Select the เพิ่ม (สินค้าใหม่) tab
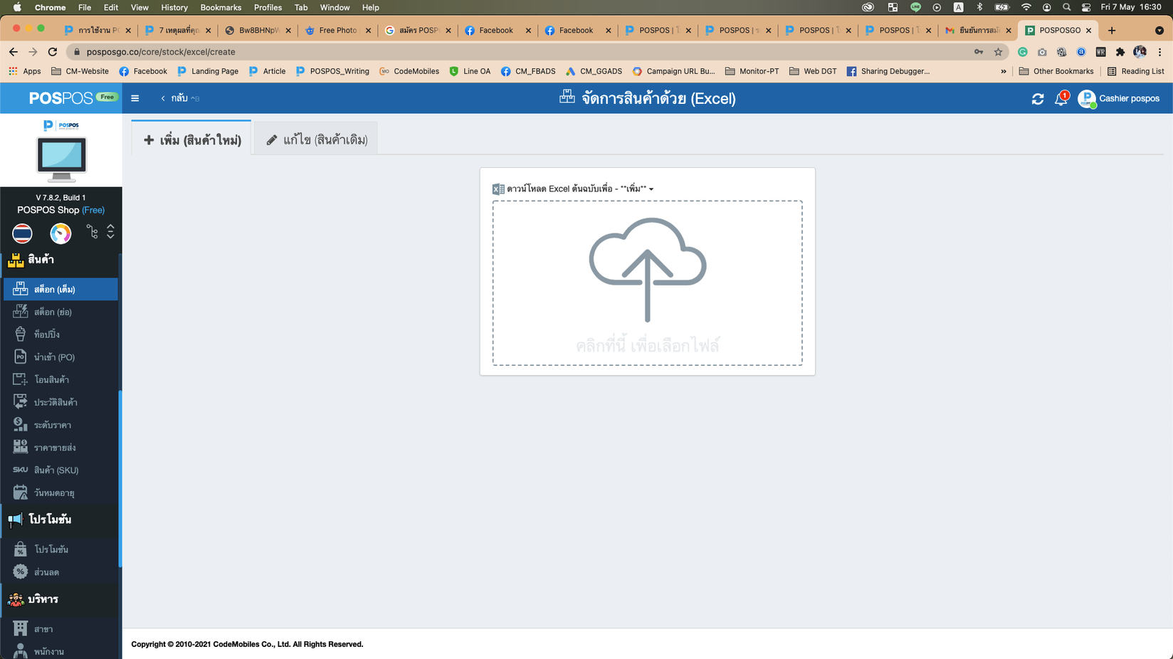Screen dimensions: 1173x659 [x=192, y=139]
